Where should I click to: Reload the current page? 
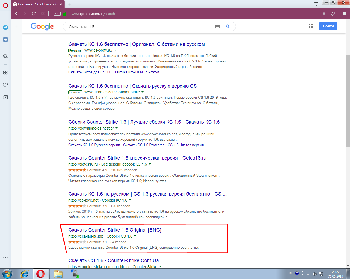tap(34, 14)
